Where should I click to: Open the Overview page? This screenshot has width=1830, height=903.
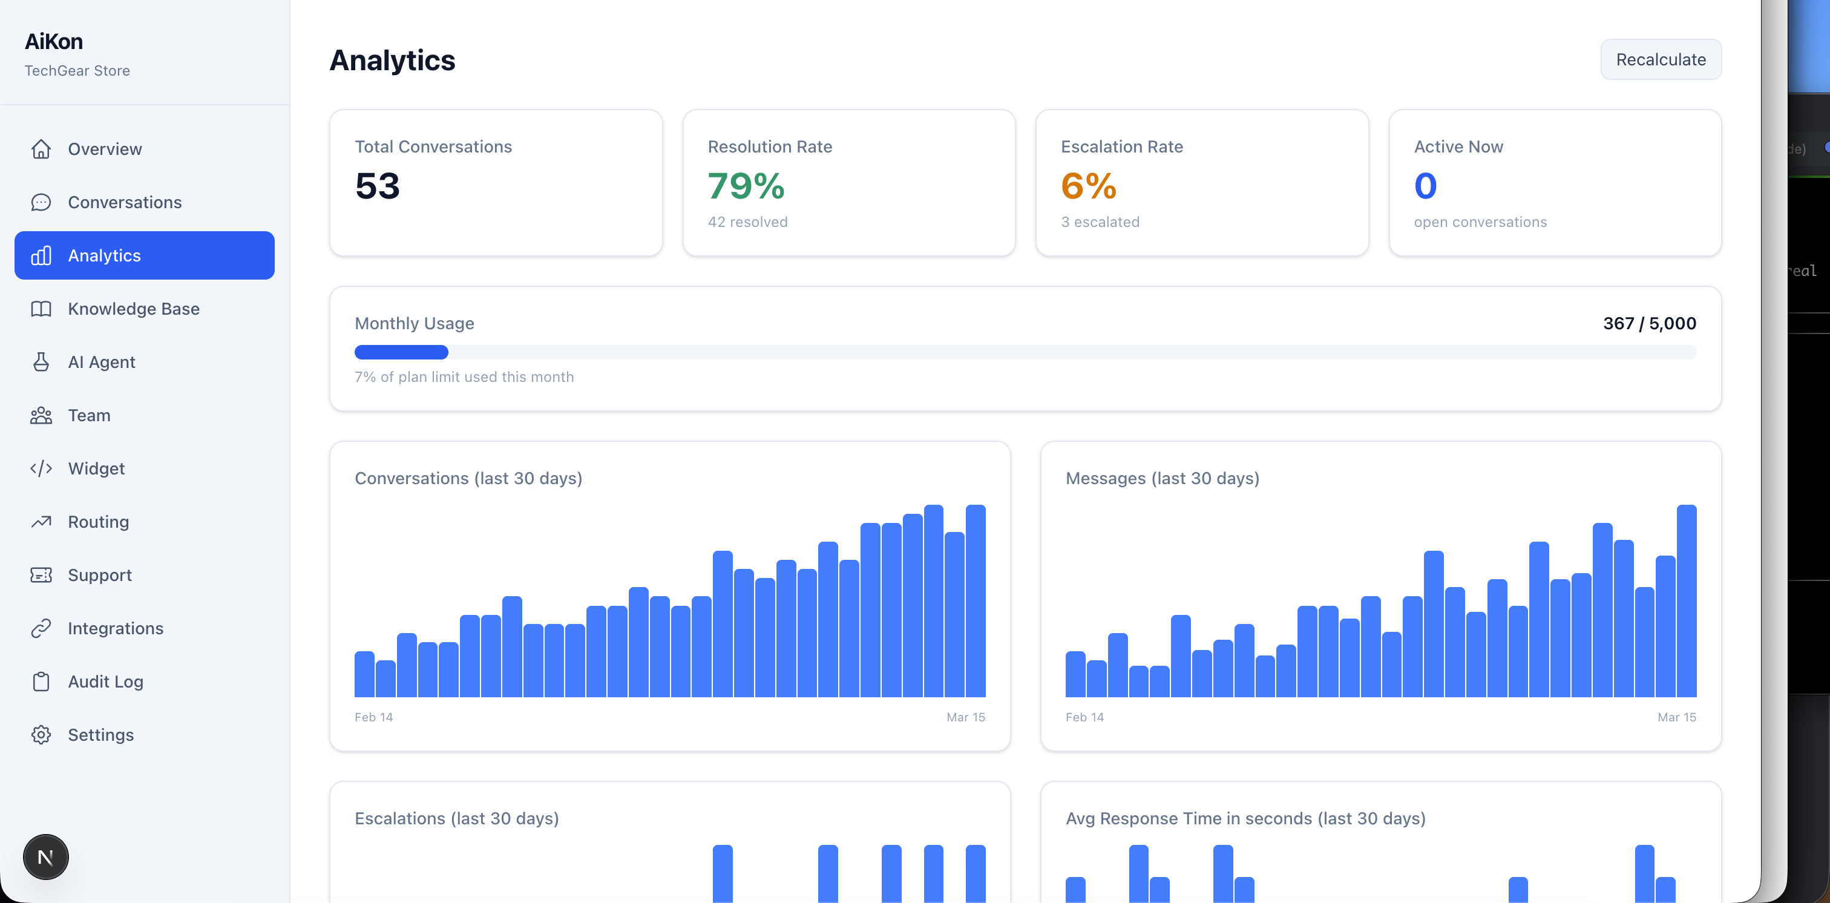(x=144, y=148)
